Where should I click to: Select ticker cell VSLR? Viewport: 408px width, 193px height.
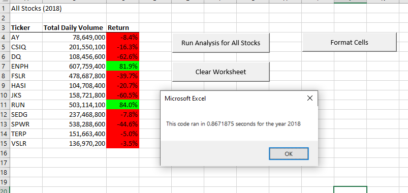26,143
